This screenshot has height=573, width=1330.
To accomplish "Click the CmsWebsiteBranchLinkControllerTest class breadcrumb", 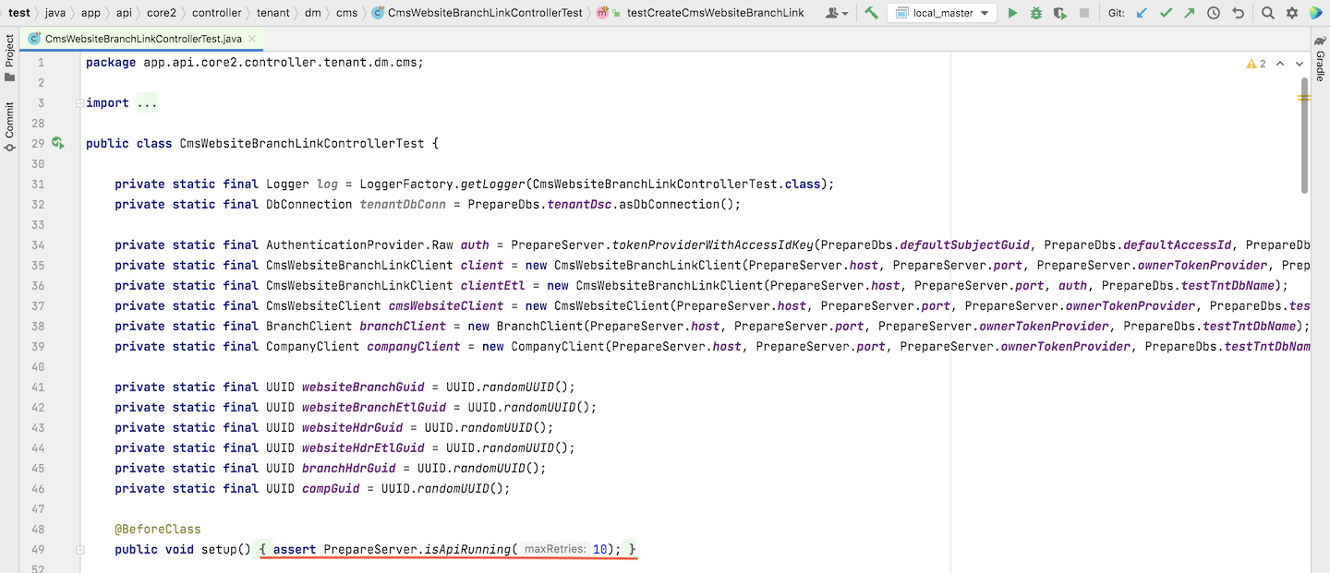I will (x=477, y=13).
